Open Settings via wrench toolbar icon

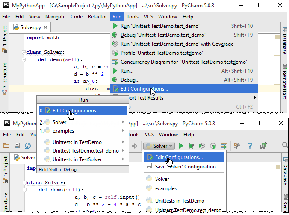(x=237, y=146)
